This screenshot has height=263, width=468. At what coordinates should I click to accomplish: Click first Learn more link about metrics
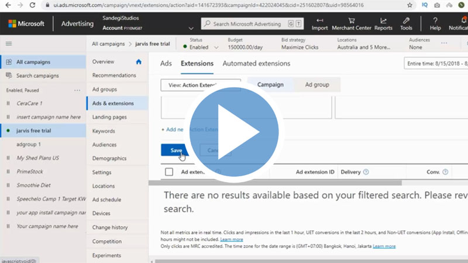pos(232,240)
